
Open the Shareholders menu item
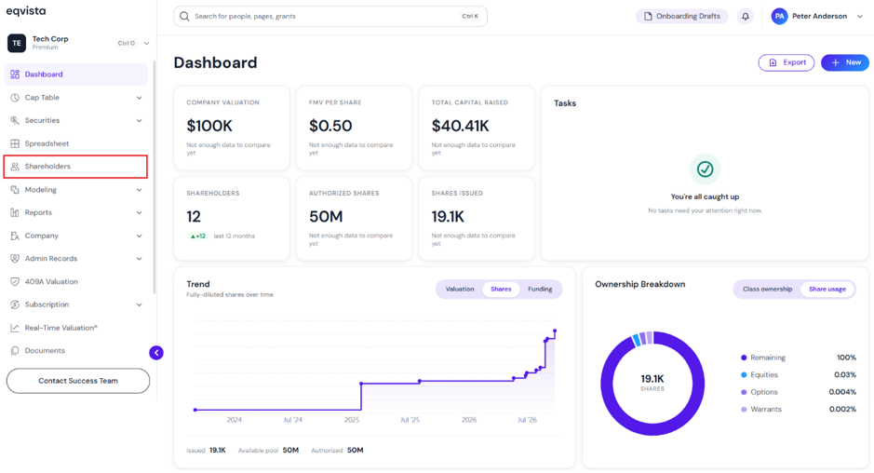[75, 167]
